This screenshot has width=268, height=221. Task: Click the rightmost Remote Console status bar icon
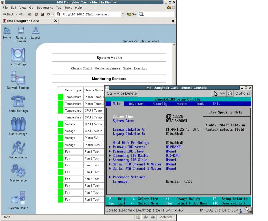tap(248, 210)
